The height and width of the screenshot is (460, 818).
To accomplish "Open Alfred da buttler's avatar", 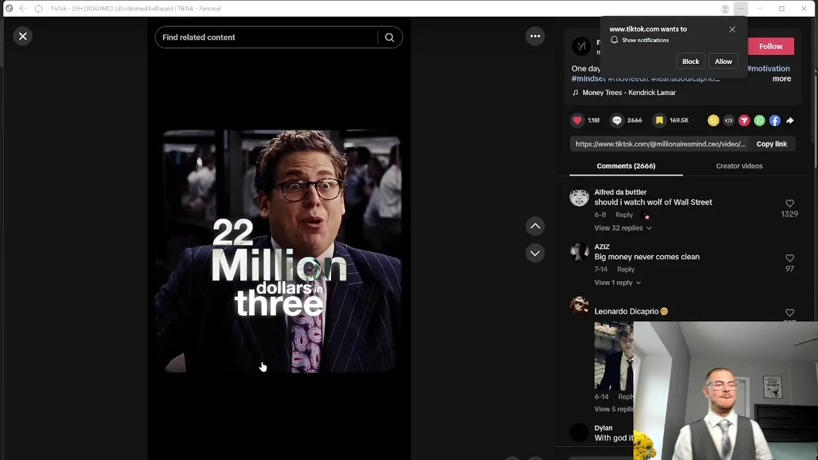I will tap(579, 197).
